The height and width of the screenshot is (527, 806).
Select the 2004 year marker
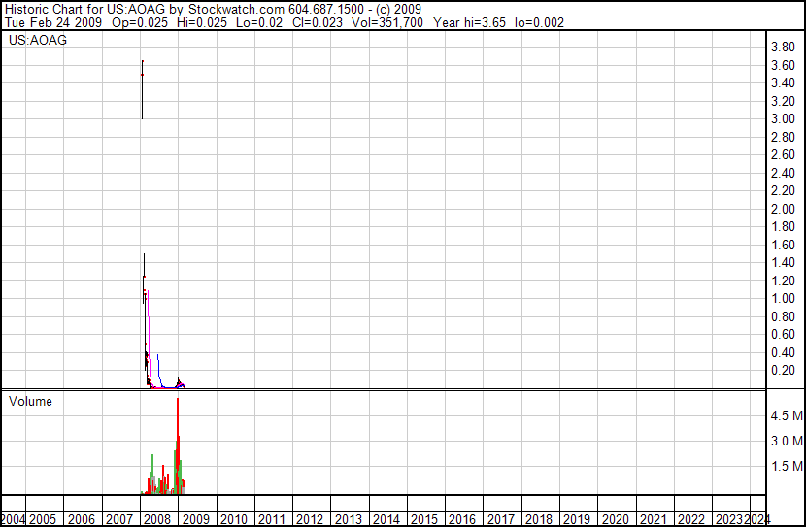coord(14,519)
